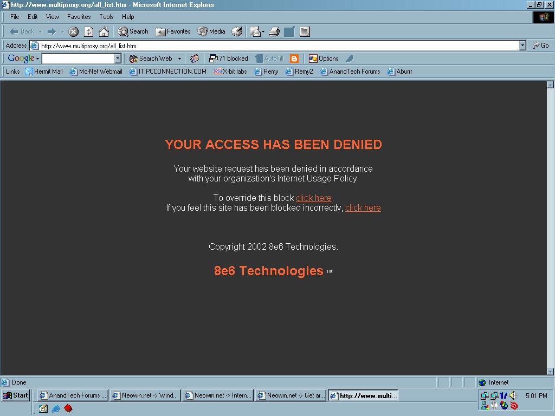Open the Mo-Net Webmail link

click(96, 71)
